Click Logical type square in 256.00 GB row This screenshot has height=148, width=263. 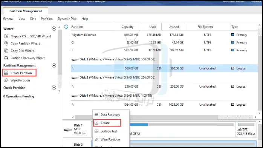tap(232, 86)
